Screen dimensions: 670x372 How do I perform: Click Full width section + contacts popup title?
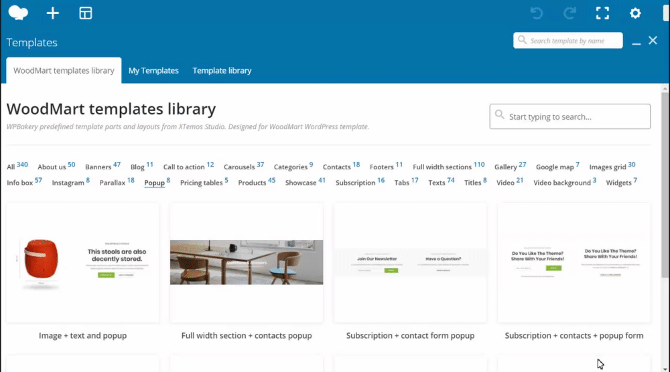click(x=247, y=335)
